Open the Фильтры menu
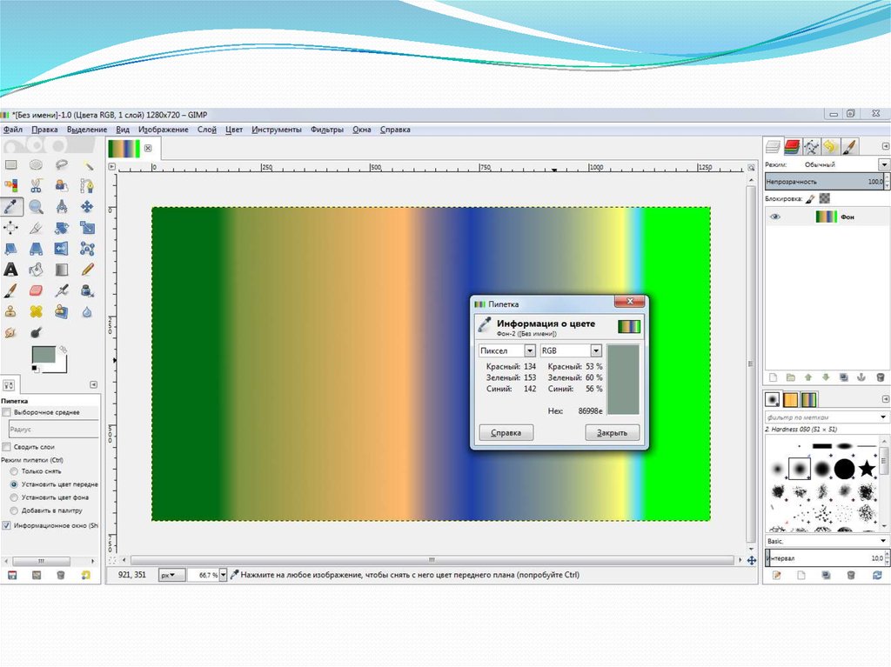The image size is (891, 667). tap(327, 130)
